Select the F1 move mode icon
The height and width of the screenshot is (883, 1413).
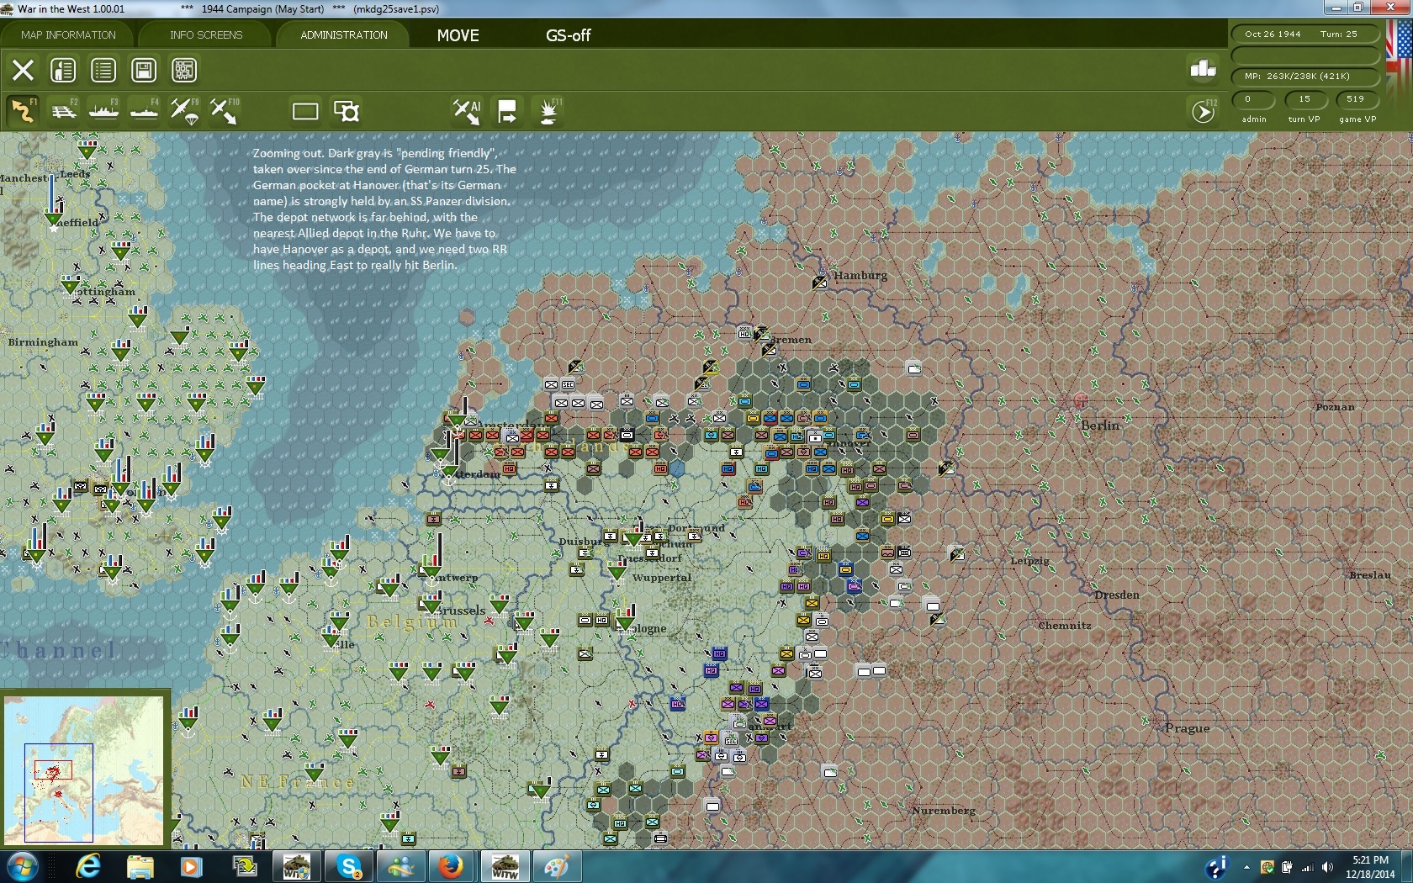tap(23, 111)
